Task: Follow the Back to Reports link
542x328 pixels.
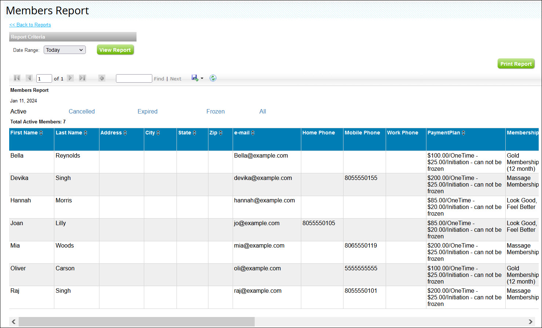Action: 30,25
